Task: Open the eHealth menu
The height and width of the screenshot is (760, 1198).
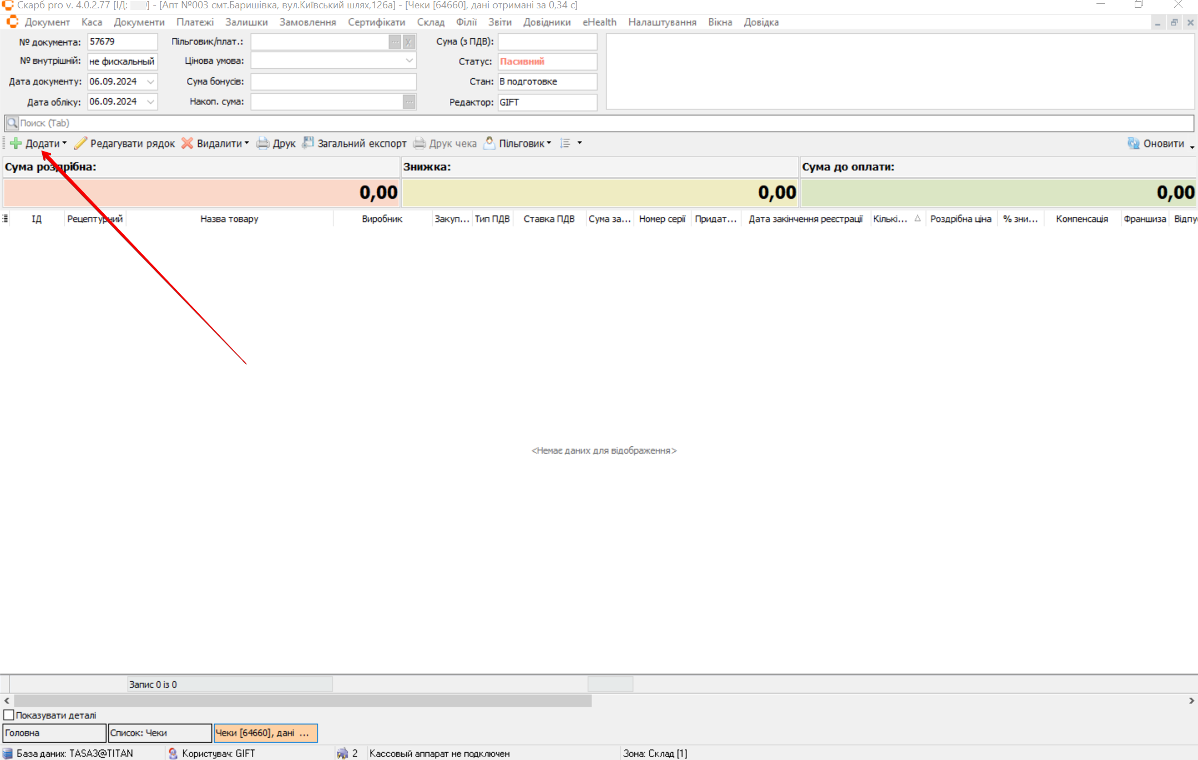Action: (599, 22)
